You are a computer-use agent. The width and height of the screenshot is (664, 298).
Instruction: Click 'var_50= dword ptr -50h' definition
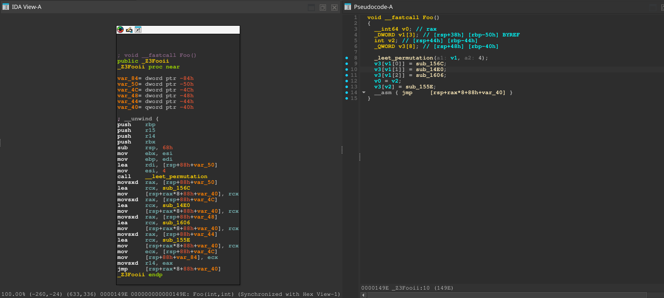coord(156,84)
